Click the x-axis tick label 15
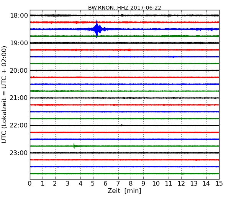 219,184
